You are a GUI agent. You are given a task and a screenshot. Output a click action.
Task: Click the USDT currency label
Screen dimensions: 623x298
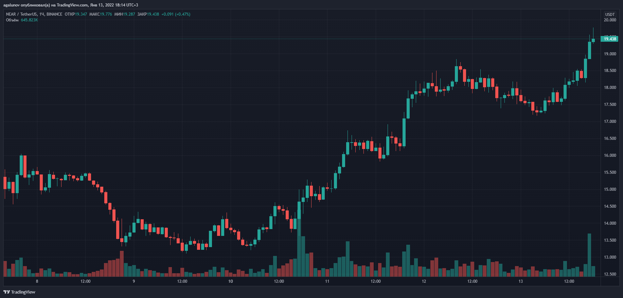click(x=610, y=14)
